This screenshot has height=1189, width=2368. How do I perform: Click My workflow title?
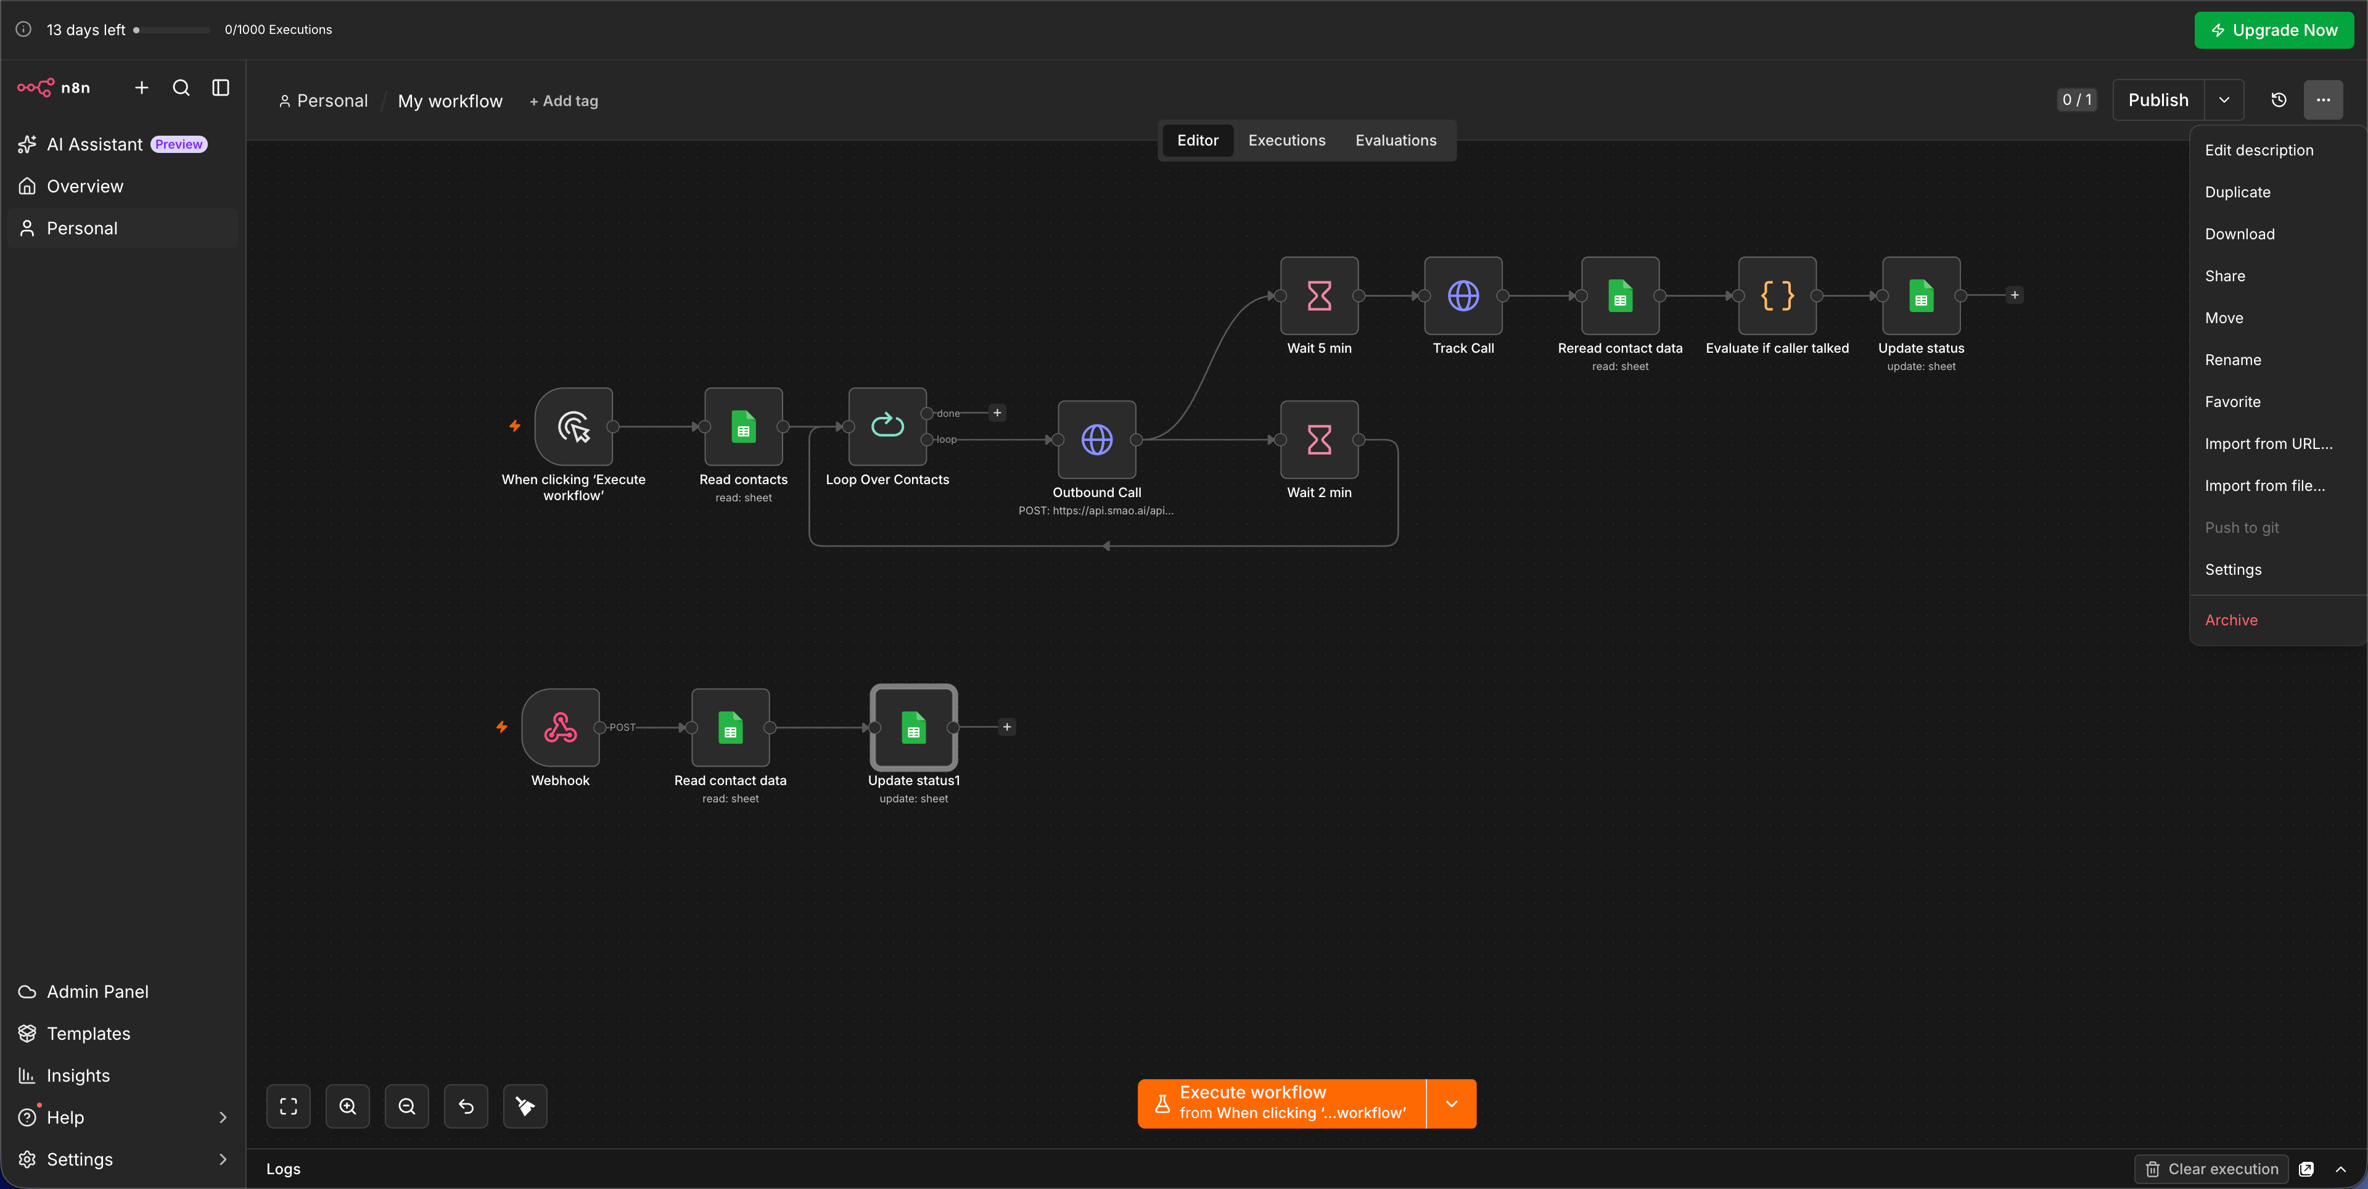pos(450,101)
